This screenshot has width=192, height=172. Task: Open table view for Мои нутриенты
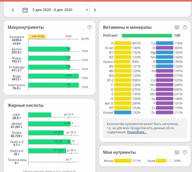pyautogui.click(x=177, y=152)
